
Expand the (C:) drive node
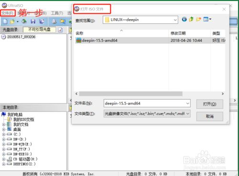click(x=4, y=135)
